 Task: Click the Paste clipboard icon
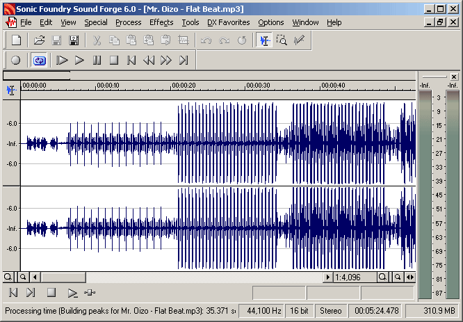click(131, 40)
